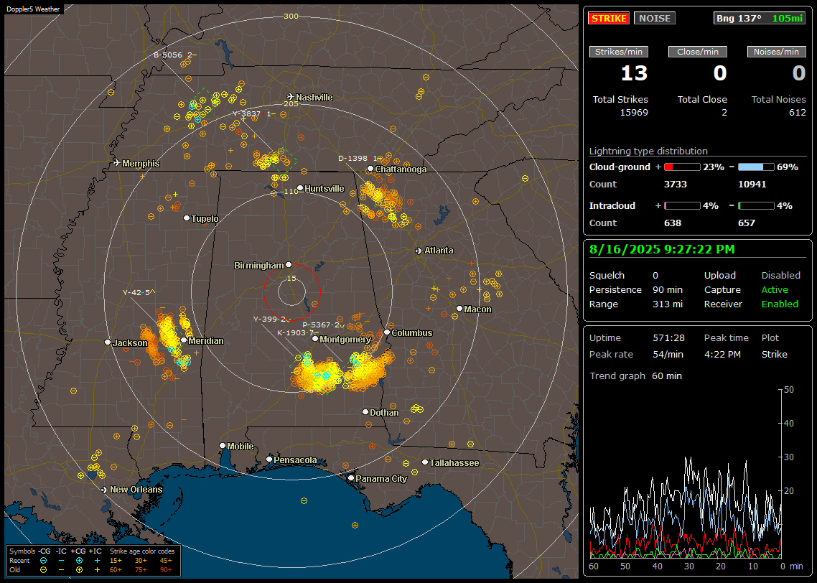
Task: Click the Recent +CG cyan legend symbol
Action: pos(79,561)
